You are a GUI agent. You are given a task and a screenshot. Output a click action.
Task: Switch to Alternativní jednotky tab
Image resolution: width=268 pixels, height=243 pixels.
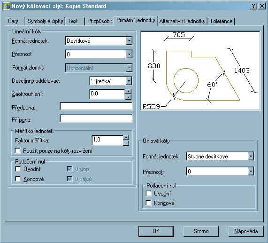coord(182,21)
